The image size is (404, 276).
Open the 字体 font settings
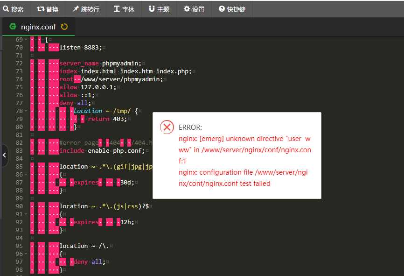click(124, 9)
